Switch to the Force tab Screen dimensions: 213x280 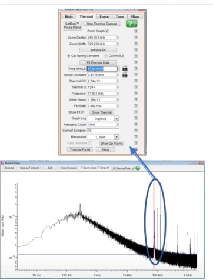tap(104, 17)
